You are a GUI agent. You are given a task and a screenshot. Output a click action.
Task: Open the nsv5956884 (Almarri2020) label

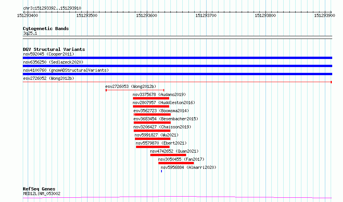point(188,167)
